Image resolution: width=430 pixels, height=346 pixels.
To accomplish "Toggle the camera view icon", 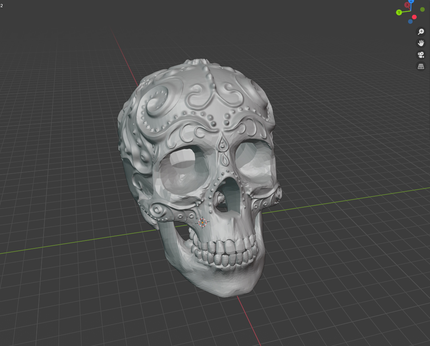I will (x=421, y=54).
